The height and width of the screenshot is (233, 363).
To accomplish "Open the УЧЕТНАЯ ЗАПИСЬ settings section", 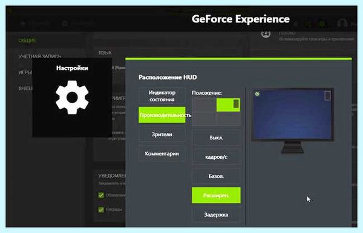I will (40, 56).
